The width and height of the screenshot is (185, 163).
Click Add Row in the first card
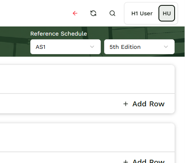pyautogui.click(x=144, y=104)
